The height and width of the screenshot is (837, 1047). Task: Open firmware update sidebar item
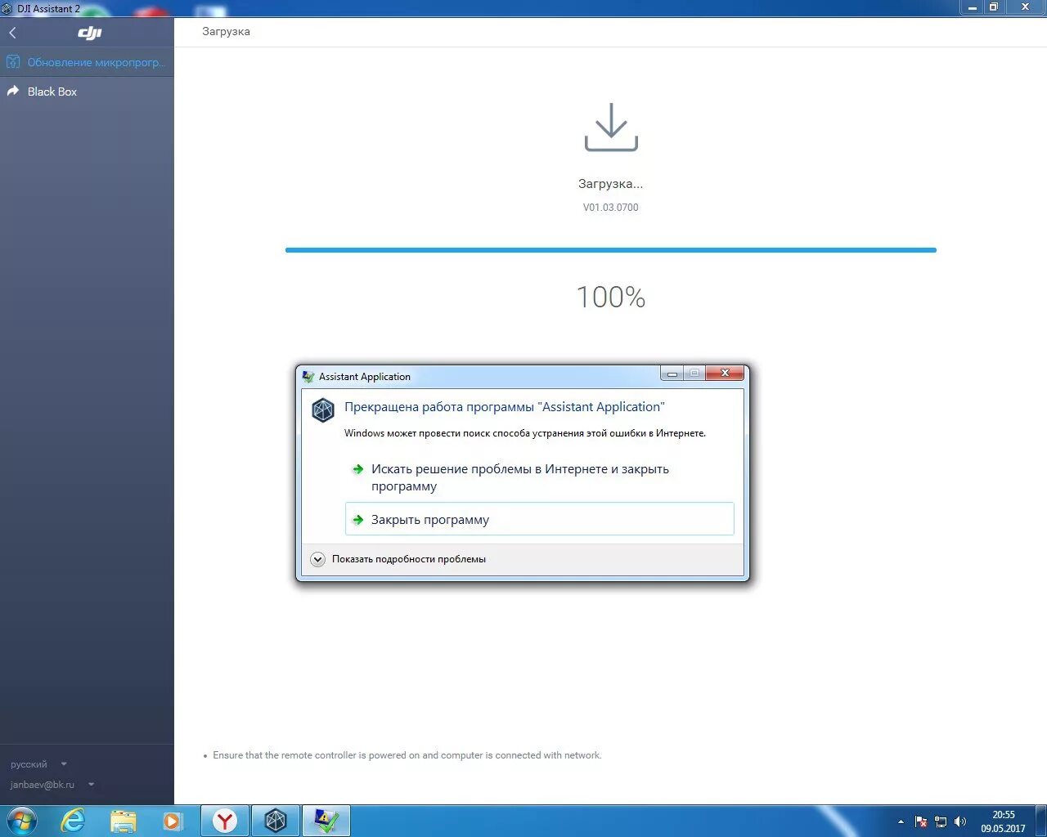(87, 62)
